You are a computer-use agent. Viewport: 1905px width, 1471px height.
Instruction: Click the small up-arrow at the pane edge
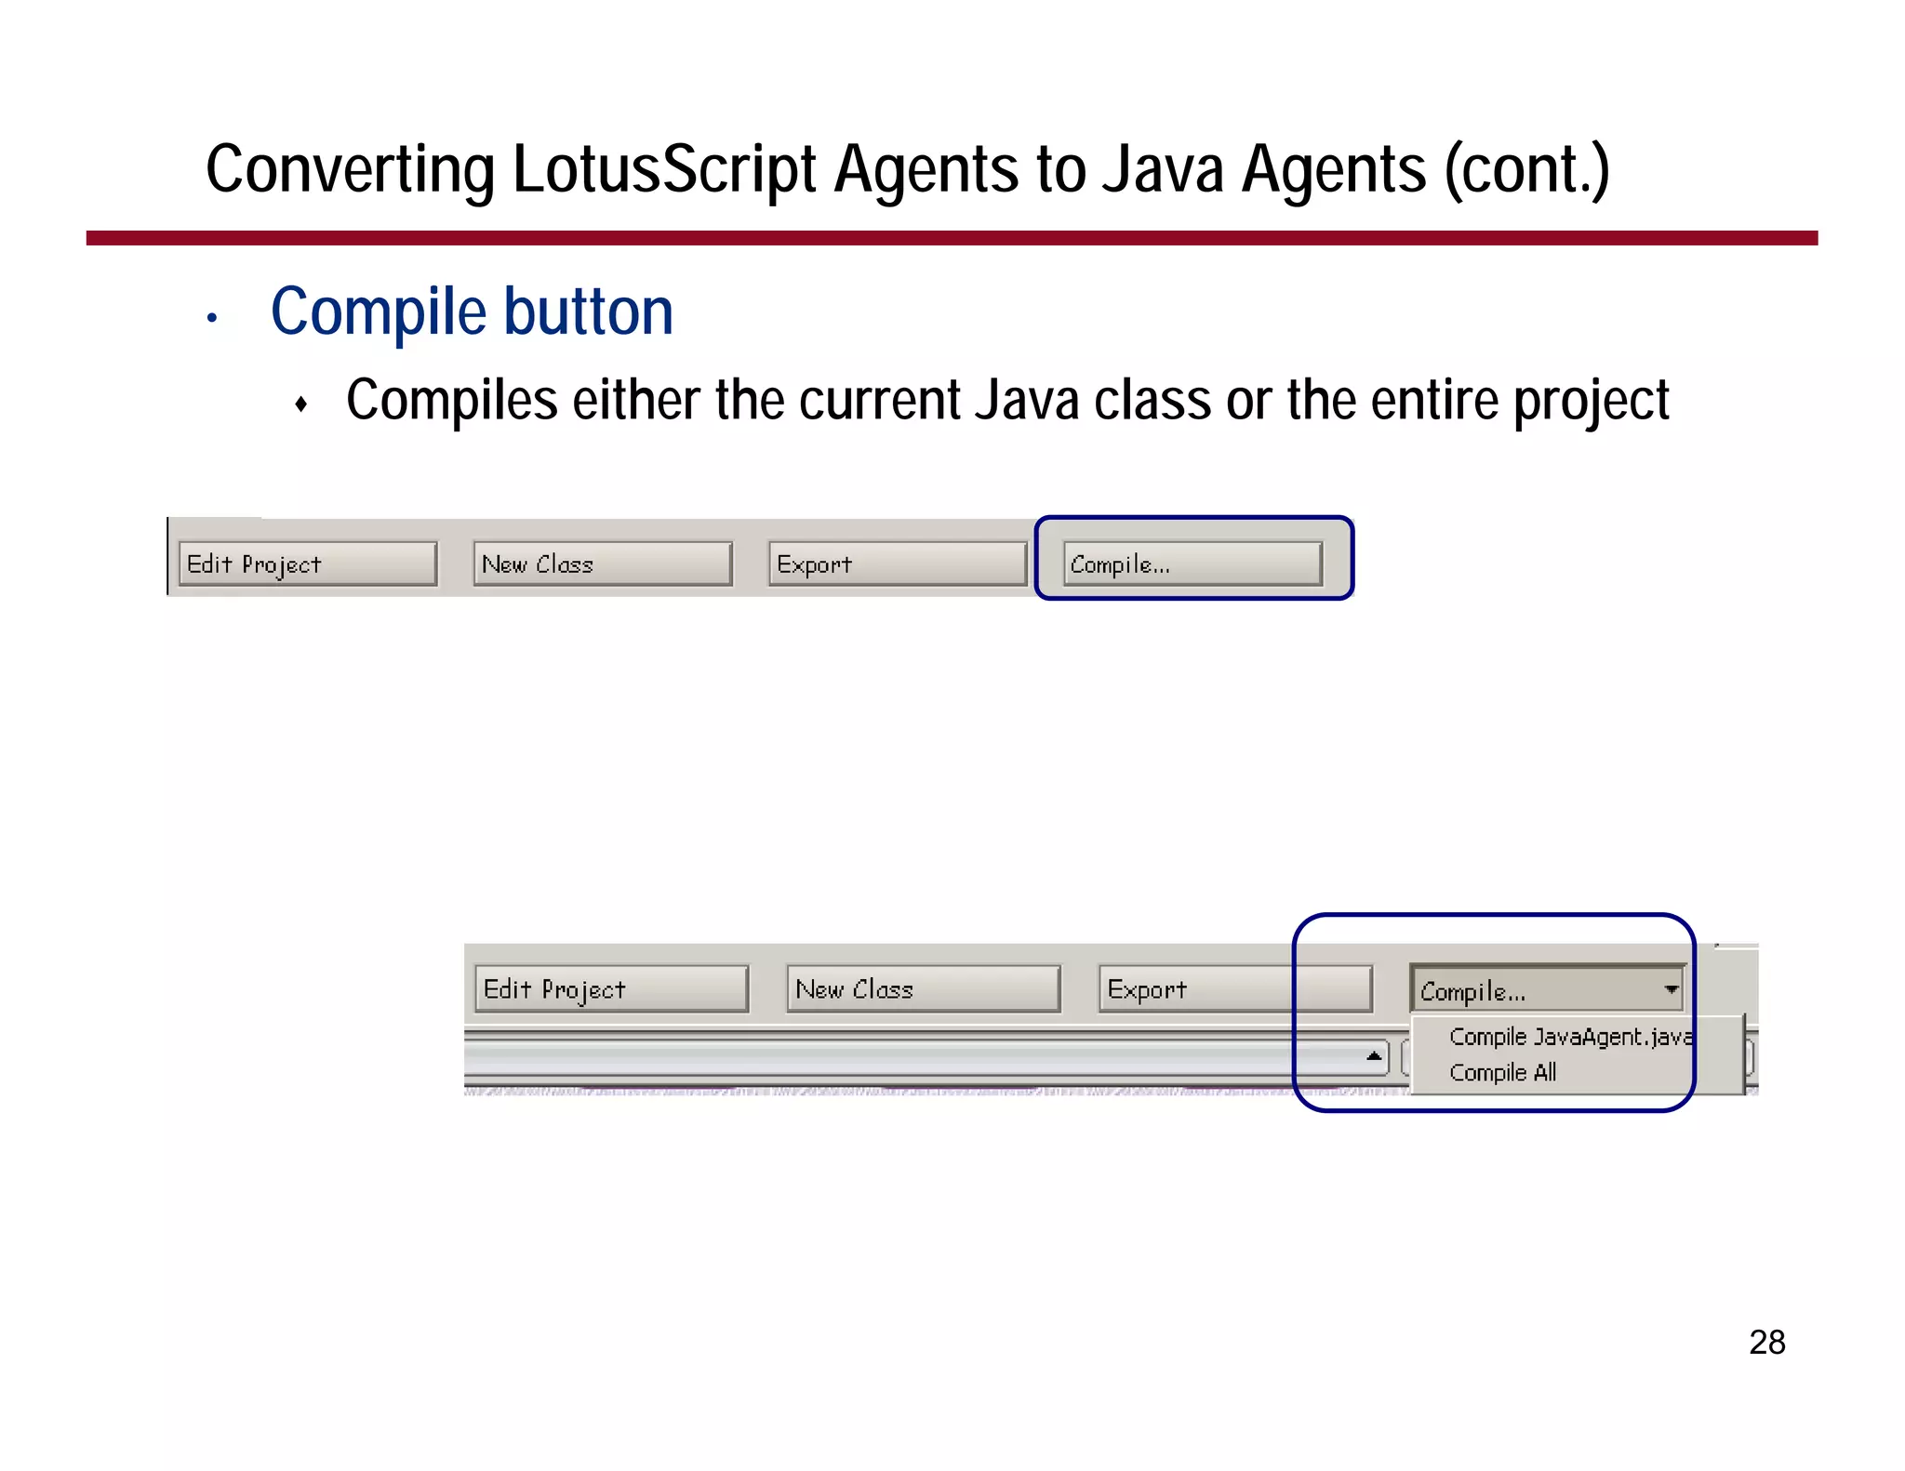pos(1374,1056)
